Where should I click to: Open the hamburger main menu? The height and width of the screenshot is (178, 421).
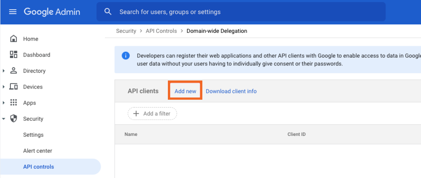coord(13,12)
